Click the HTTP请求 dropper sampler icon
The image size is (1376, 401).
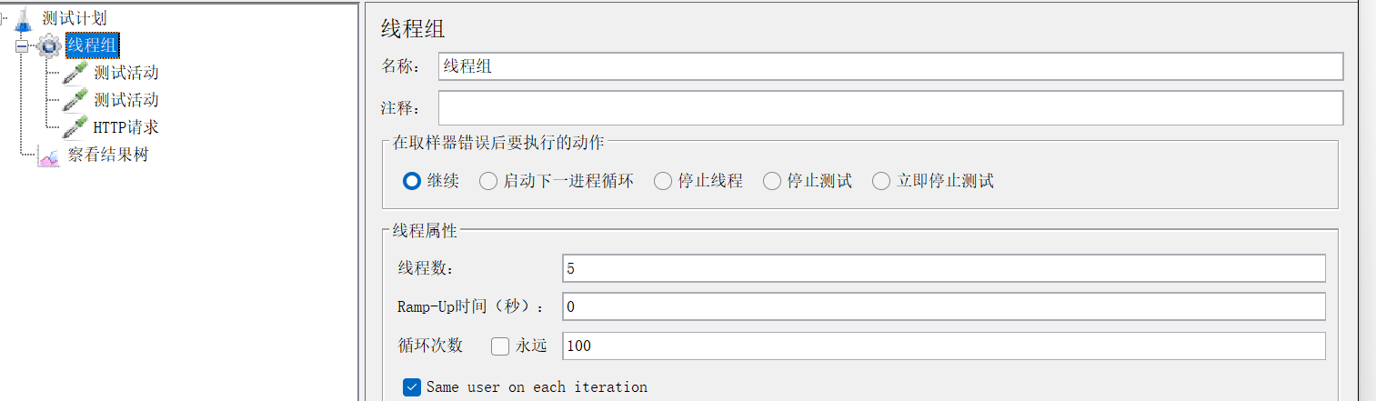(x=75, y=127)
